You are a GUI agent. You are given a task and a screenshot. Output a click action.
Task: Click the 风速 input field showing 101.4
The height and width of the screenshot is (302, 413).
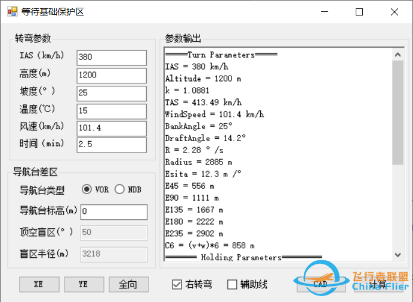(112, 129)
